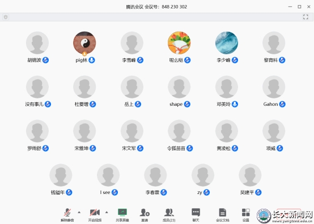Open meeting documents

tap(223, 214)
